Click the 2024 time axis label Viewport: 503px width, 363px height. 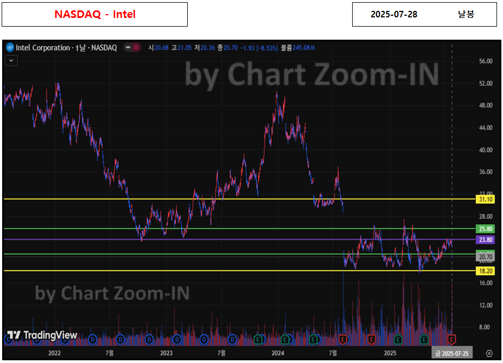click(x=278, y=353)
